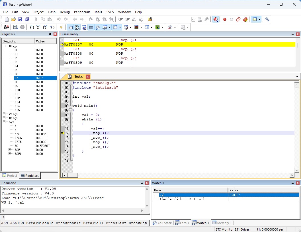Open the Peripherals menu
This screenshot has height=232, width=301.
coord(82,12)
